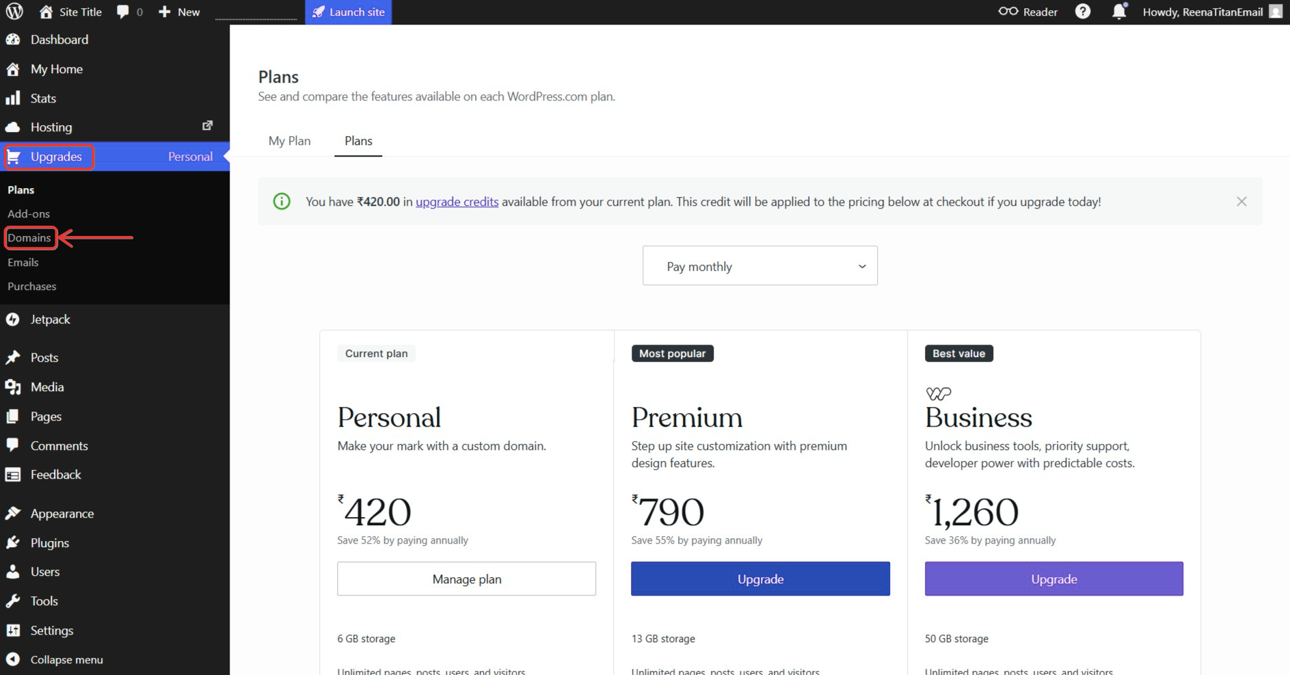
Task: Click the Comments bubble icon in sidebar
Action: [x=13, y=445]
